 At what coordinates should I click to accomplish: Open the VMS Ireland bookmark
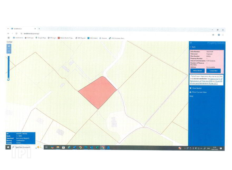click(x=93, y=38)
